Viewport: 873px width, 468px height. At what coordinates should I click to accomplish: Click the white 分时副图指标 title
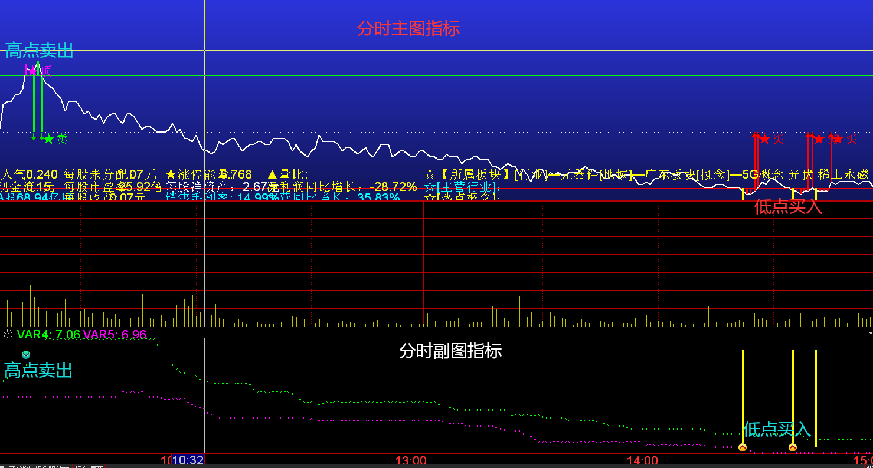450,351
